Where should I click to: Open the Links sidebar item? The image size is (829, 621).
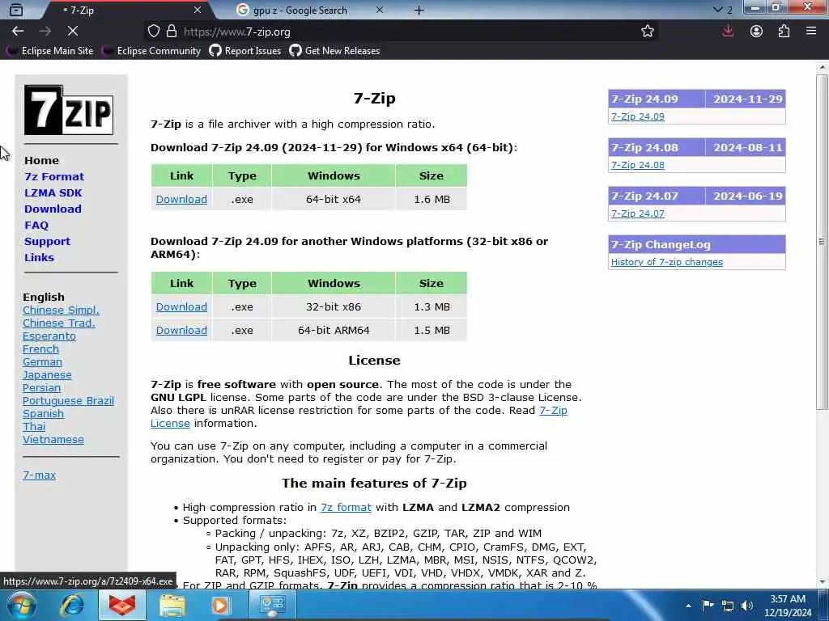pos(39,258)
